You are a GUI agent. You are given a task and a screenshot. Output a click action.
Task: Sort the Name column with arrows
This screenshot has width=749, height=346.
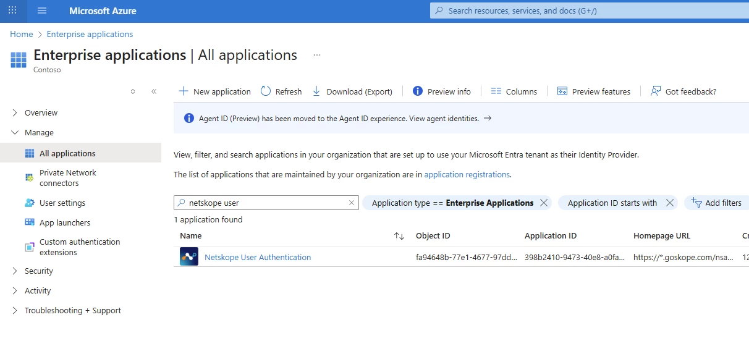[x=399, y=236]
